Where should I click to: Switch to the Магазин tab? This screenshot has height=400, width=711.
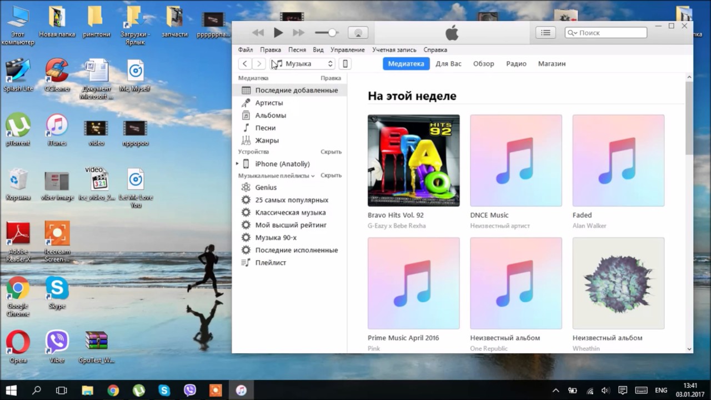[x=552, y=64]
